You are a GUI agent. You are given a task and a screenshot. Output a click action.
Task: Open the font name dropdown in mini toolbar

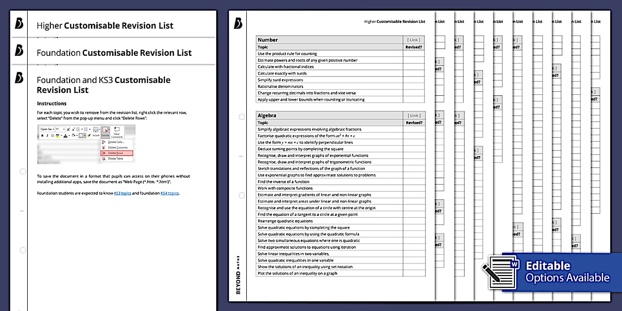(x=46, y=129)
